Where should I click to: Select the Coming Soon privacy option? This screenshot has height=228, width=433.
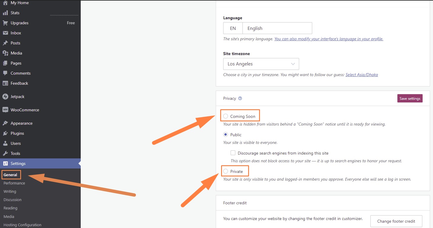coord(226,116)
